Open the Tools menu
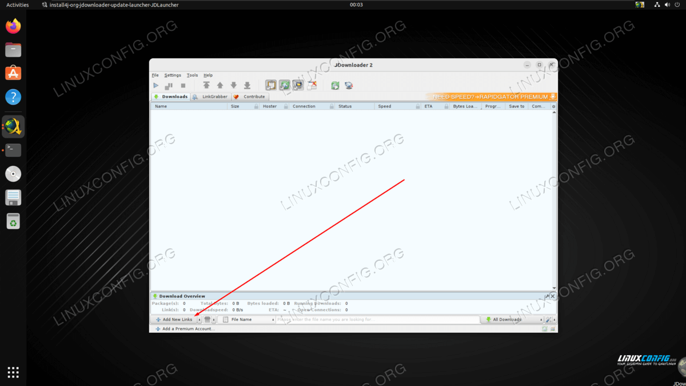This screenshot has height=386, width=686. (192, 75)
